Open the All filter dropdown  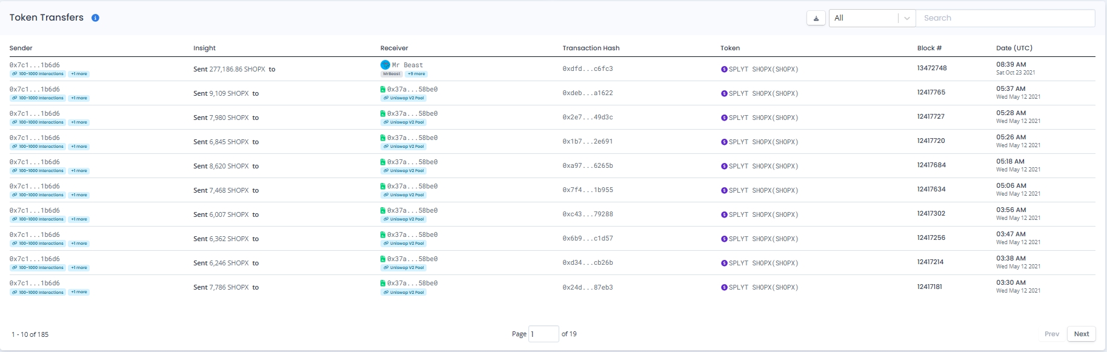tap(871, 18)
